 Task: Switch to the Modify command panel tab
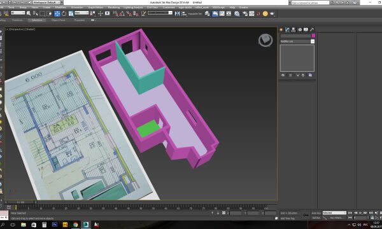click(x=287, y=29)
